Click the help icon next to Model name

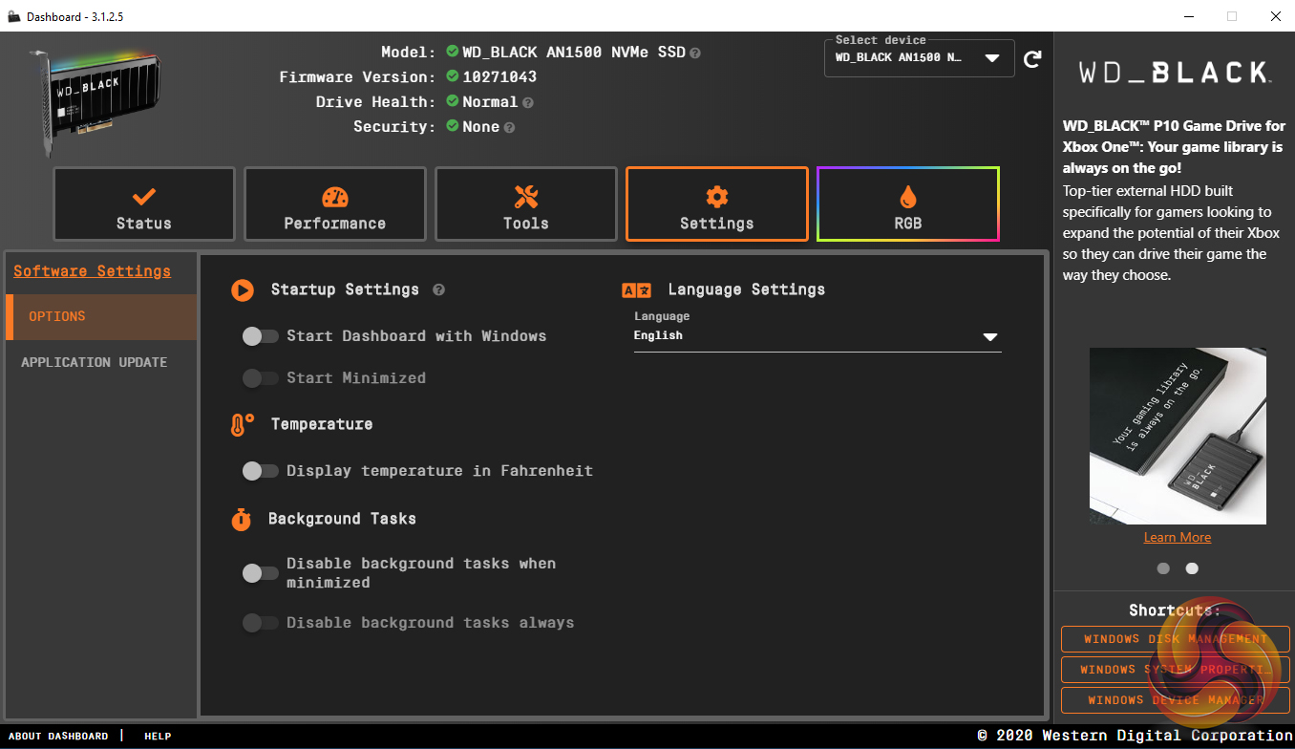pos(695,53)
